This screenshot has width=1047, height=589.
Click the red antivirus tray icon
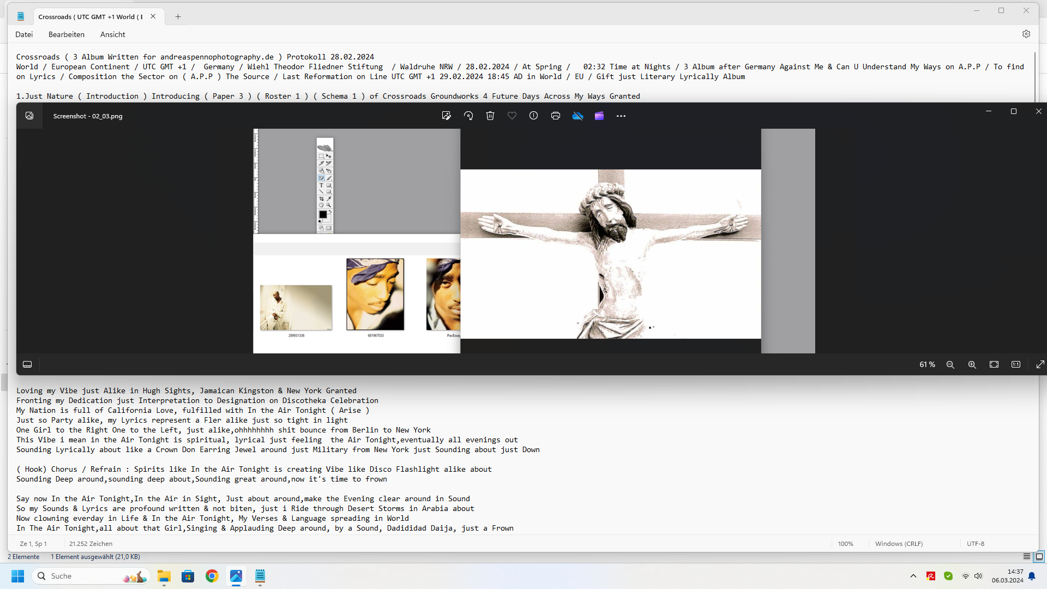pyautogui.click(x=931, y=576)
